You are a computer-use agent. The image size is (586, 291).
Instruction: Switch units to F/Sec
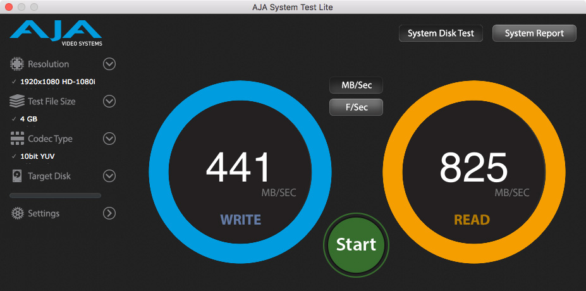point(356,108)
